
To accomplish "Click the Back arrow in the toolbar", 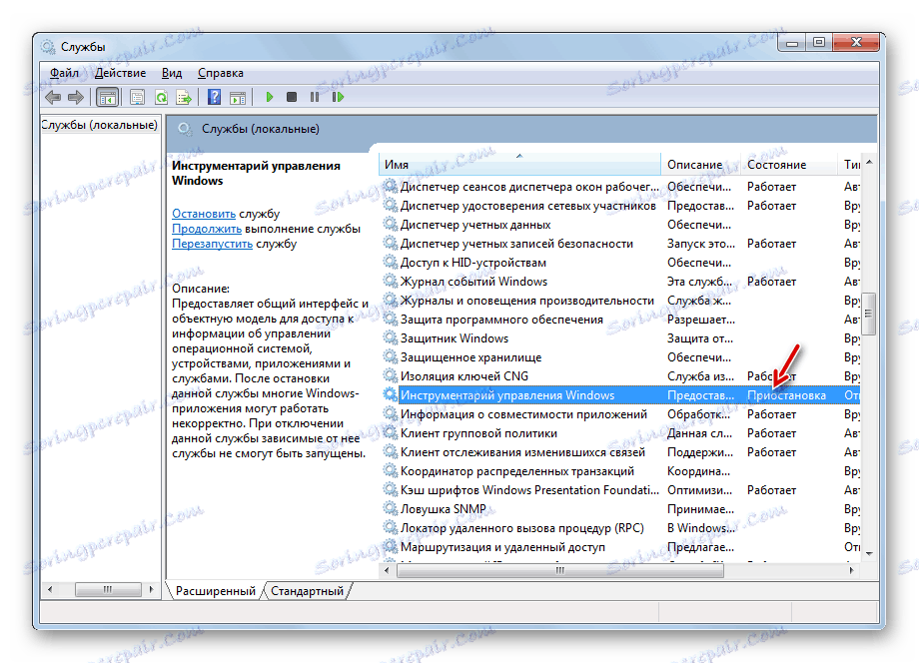I will click(x=53, y=97).
